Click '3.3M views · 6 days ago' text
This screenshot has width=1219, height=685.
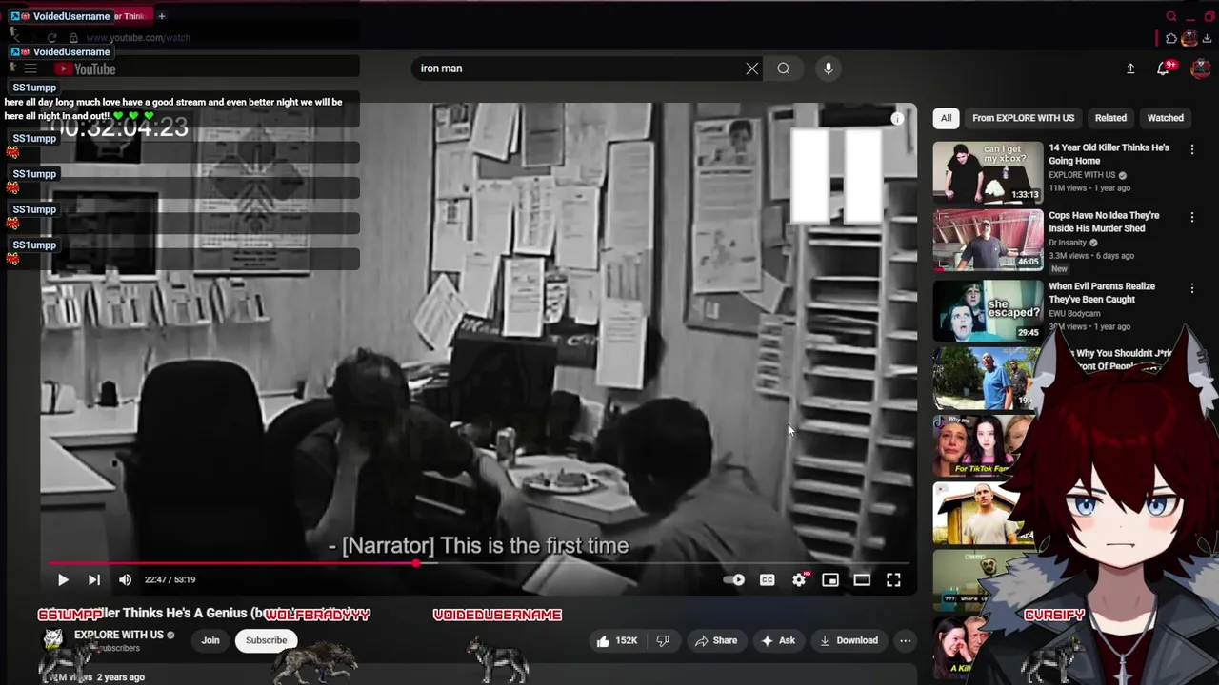[x=1091, y=256]
